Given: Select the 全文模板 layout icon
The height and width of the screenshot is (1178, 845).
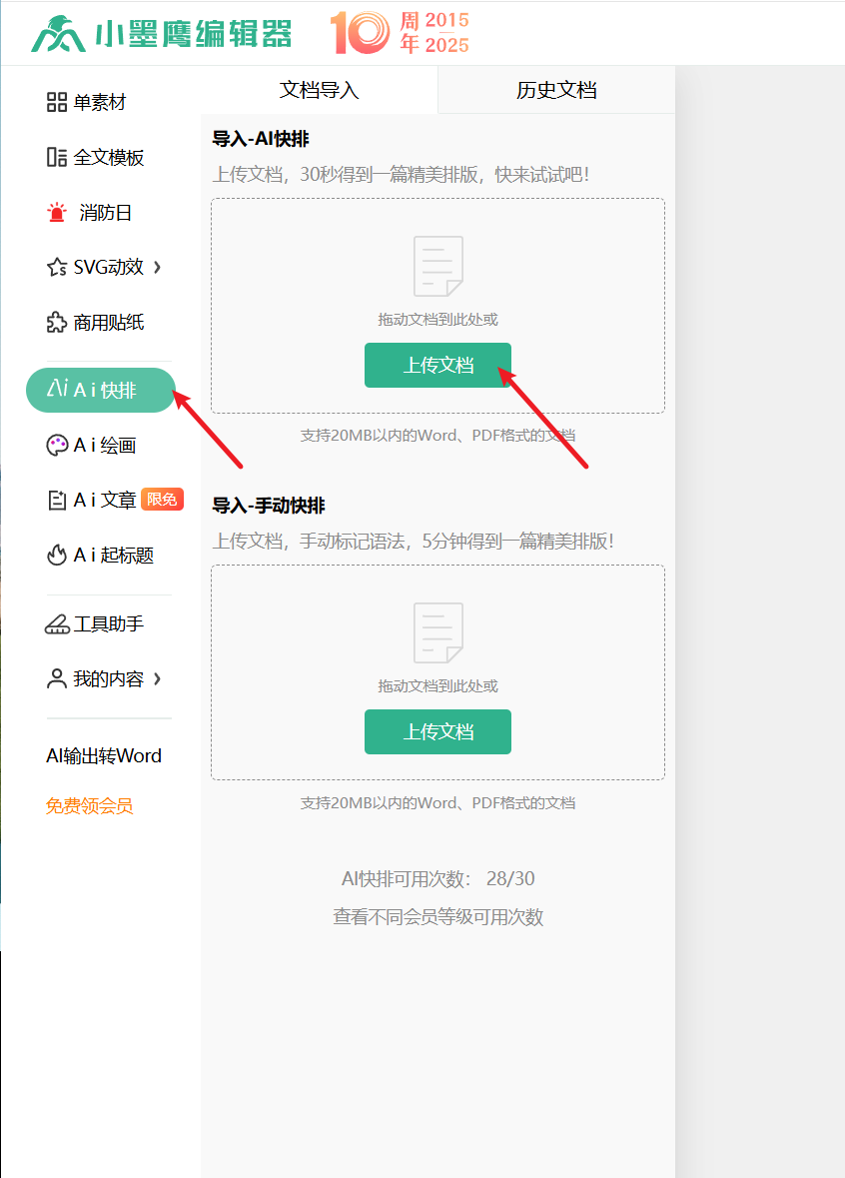Looking at the screenshot, I should click(57, 157).
